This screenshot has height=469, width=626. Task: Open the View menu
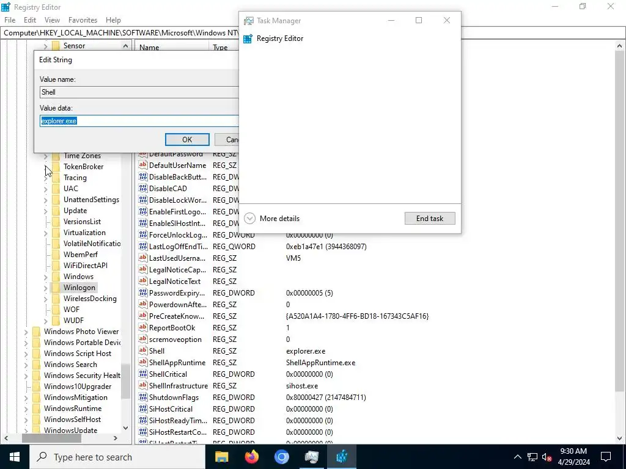click(x=53, y=20)
